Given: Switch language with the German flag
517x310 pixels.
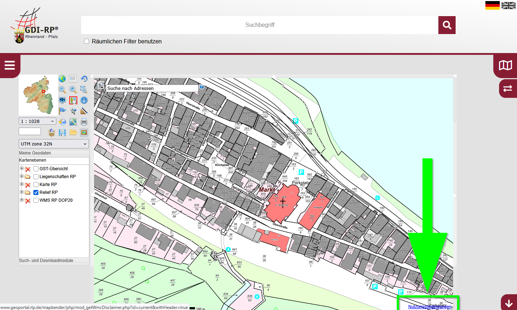Looking at the screenshot, I should 492,5.
